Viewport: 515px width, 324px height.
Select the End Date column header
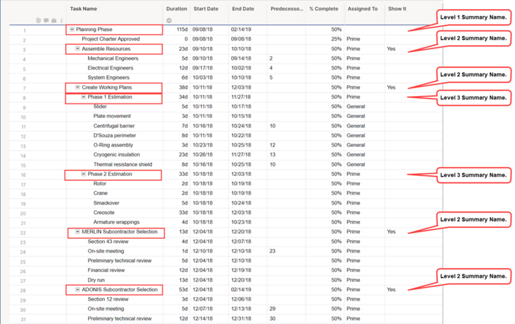[243, 9]
